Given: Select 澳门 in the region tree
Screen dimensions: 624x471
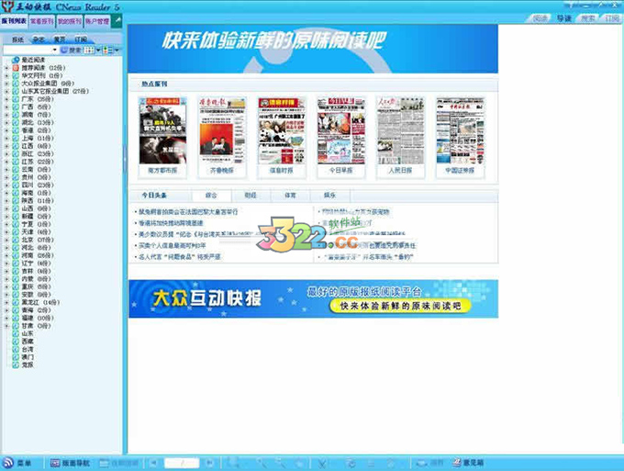Looking at the screenshot, I should pyautogui.click(x=28, y=357).
